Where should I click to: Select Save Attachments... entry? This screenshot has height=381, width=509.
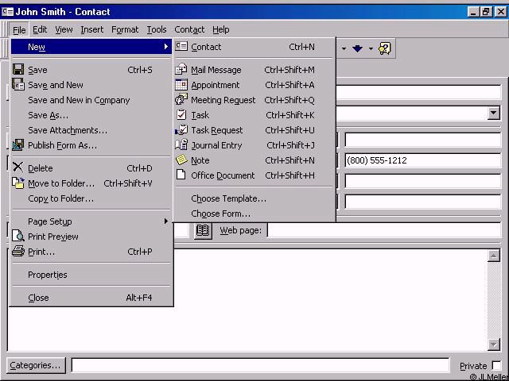91,130
